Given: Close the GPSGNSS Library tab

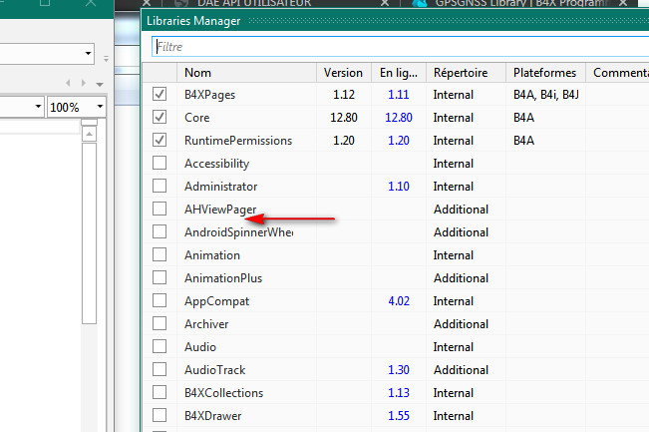Looking at the screenshot, I should [x=623, y=3].
